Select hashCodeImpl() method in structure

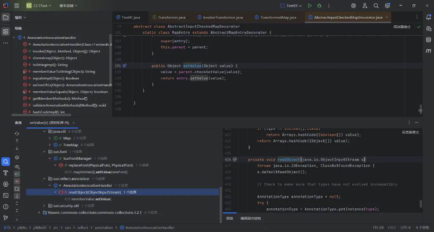point(49,112)
